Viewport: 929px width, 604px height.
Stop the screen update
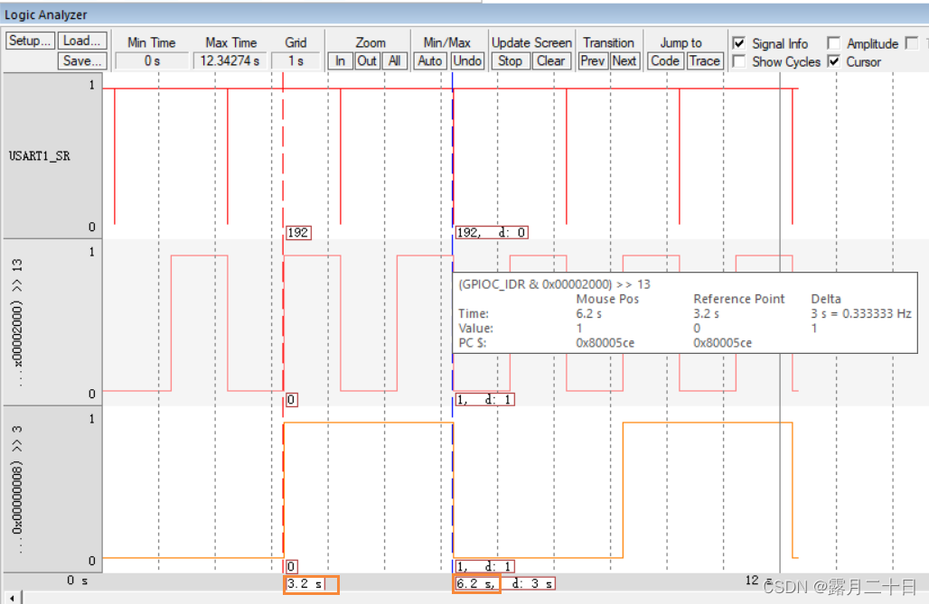tap(510, 61)
